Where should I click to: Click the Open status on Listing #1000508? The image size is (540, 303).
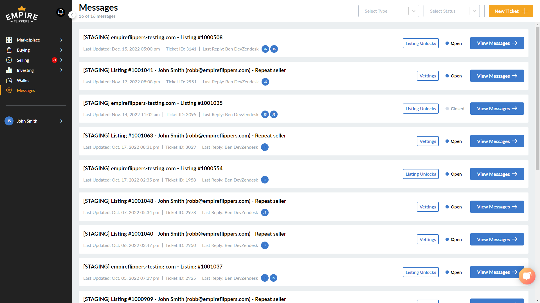click(x=454, y=43)
